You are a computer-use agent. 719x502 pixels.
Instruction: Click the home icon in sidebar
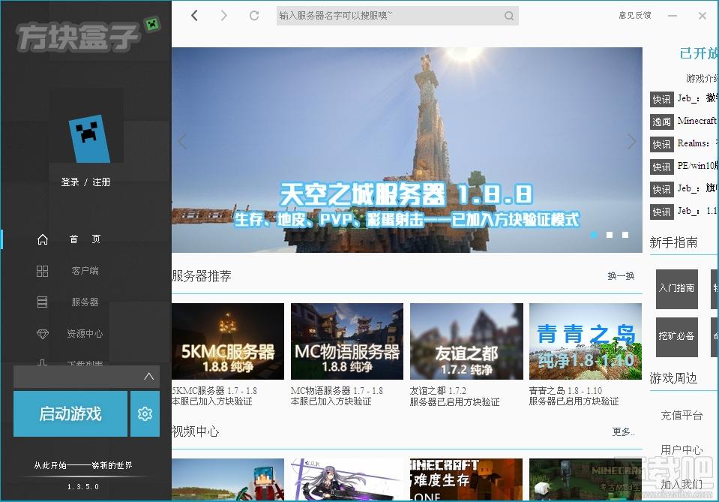[42, 239]
